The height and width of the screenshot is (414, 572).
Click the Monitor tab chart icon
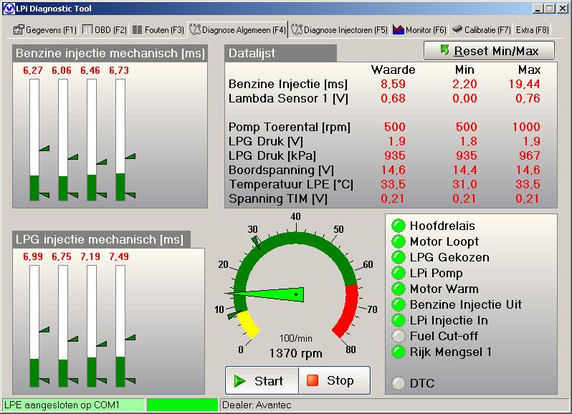click(398, 29)
